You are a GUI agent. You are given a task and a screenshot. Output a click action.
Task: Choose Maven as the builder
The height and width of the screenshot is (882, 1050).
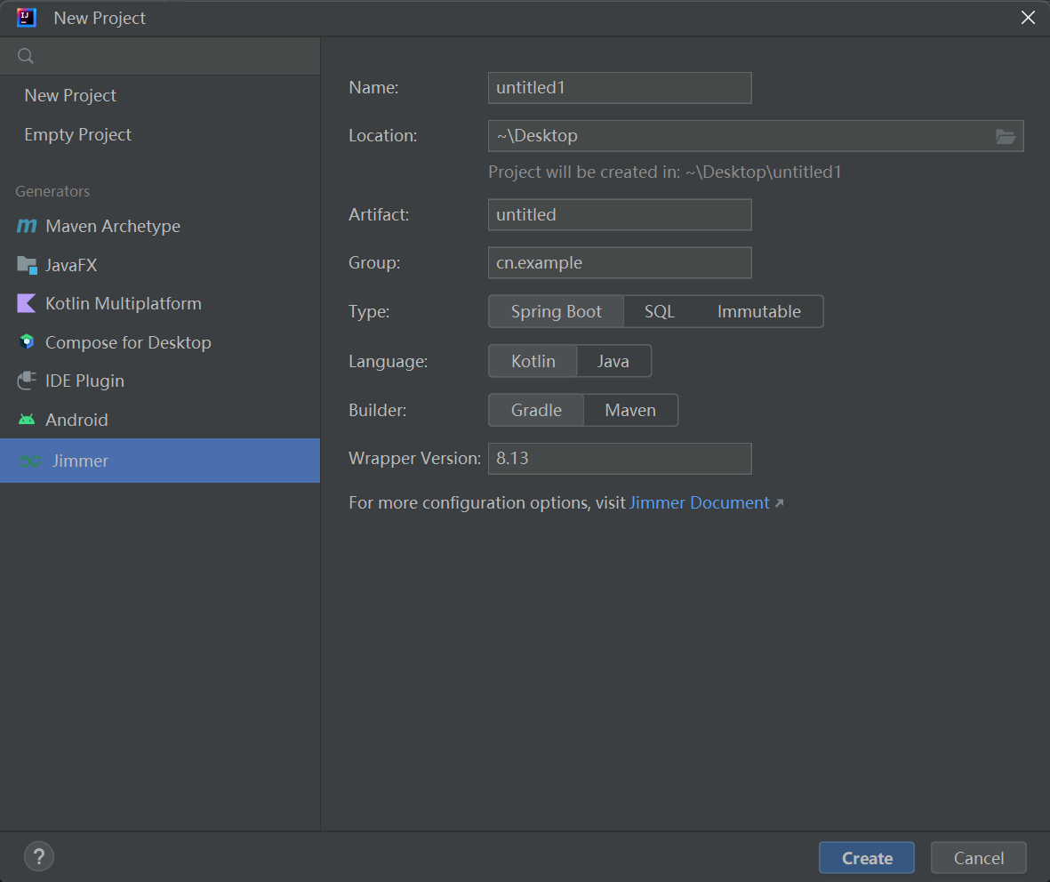coord(630,410)
